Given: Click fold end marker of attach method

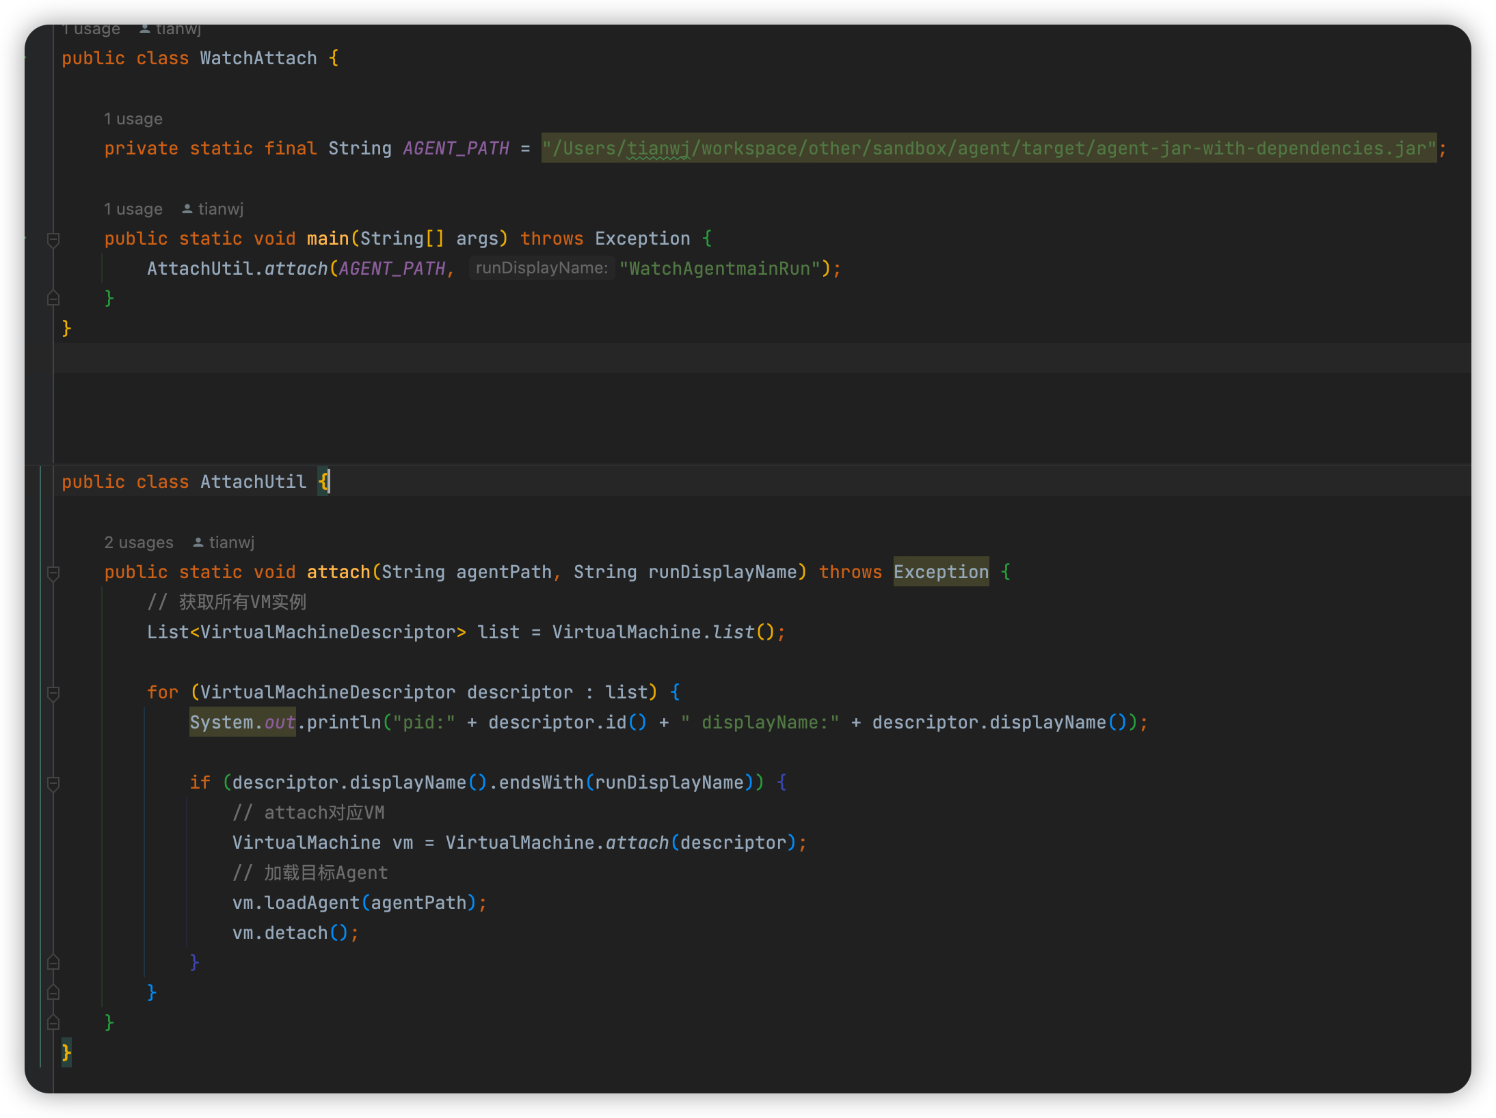Looking at the screenshot, I should click(x=53, y=1023).
